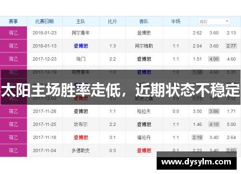Click highlighted odds value 4.00

click(214, 59)
